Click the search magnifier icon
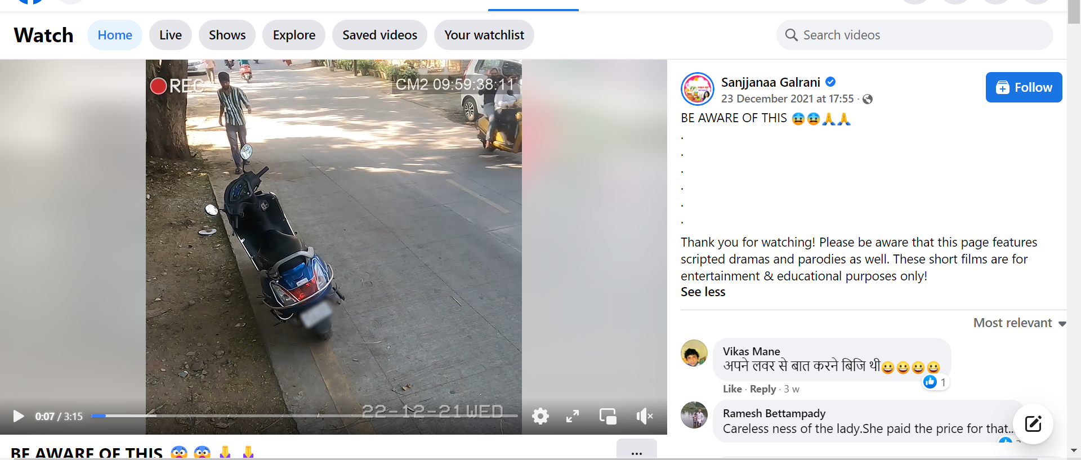 [x=791, y=35]
